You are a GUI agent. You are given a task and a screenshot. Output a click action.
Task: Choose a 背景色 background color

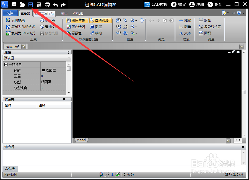click(74, 33)
